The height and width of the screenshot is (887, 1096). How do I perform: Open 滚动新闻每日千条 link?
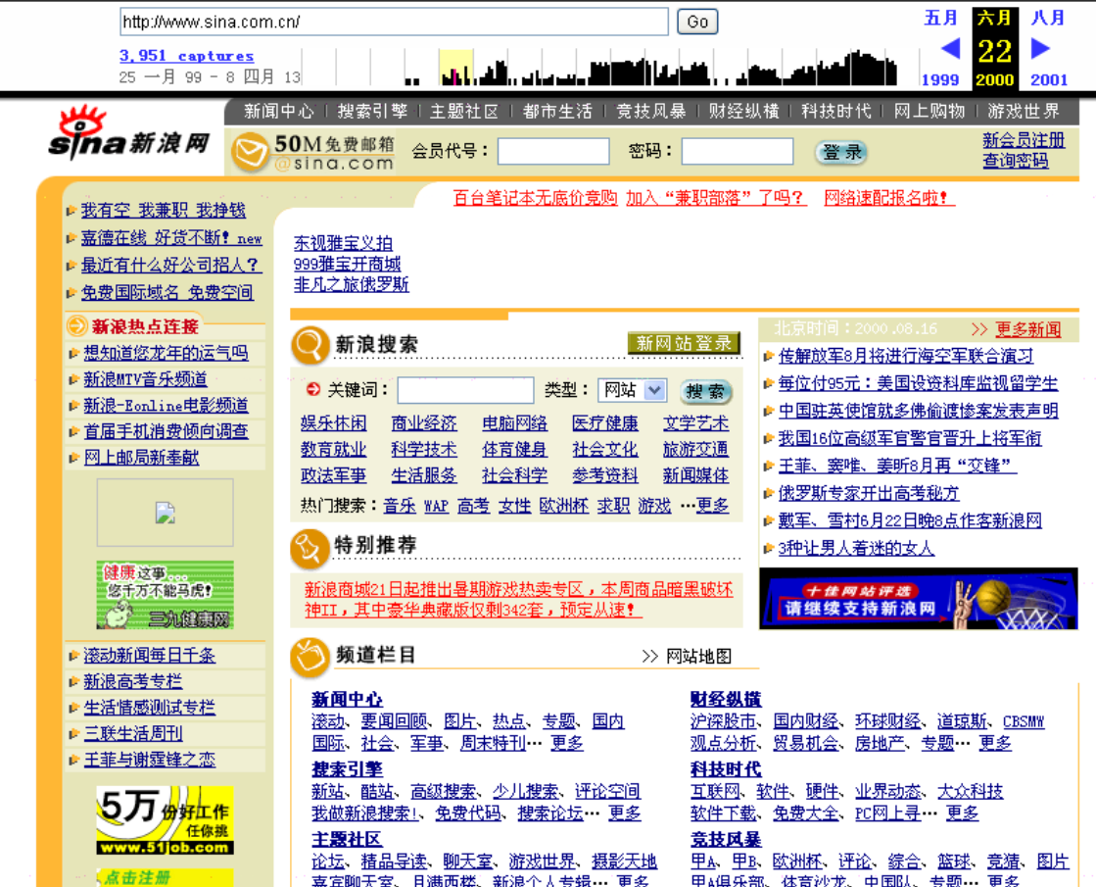(150, 656)
